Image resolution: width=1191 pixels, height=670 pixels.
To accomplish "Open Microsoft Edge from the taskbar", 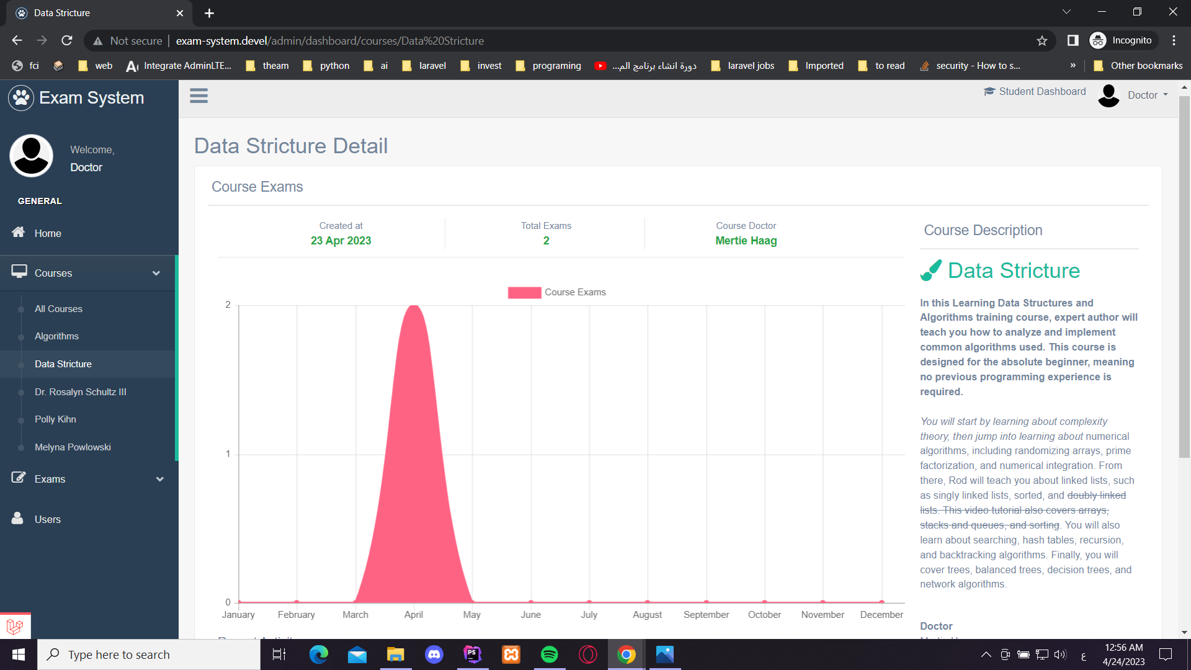I will point(319,654).
